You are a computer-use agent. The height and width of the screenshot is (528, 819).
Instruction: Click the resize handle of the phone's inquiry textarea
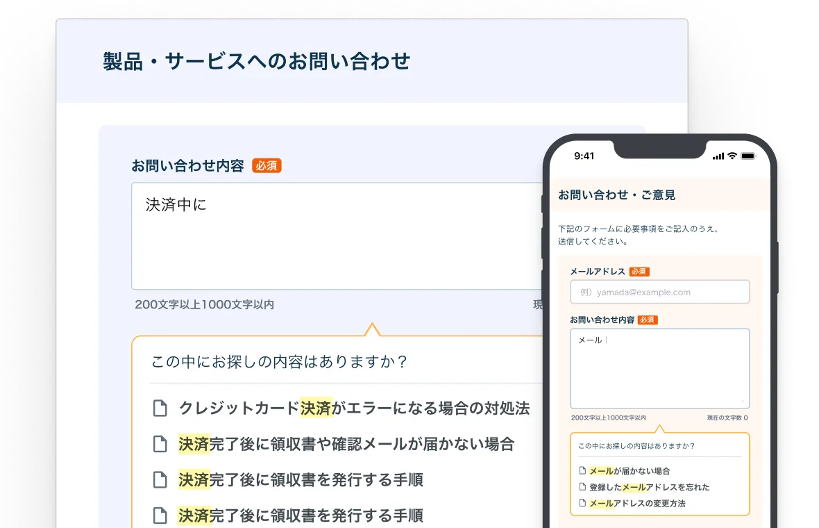743,402
